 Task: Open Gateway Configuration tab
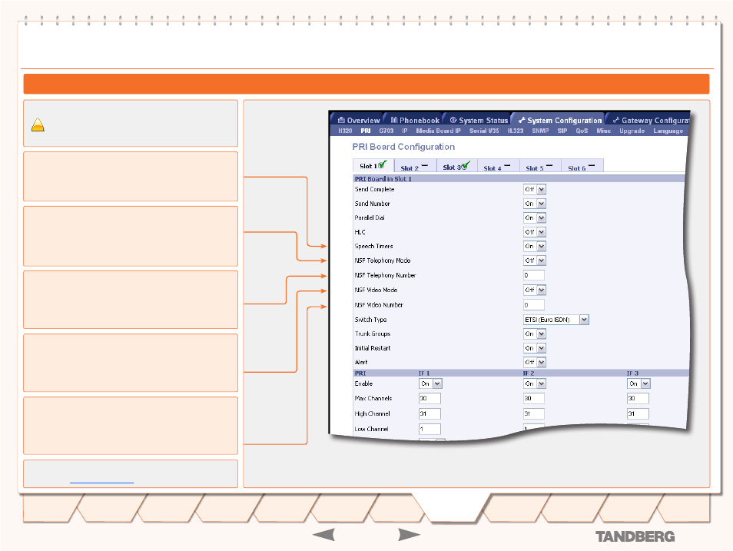click(x=650, y=120)
